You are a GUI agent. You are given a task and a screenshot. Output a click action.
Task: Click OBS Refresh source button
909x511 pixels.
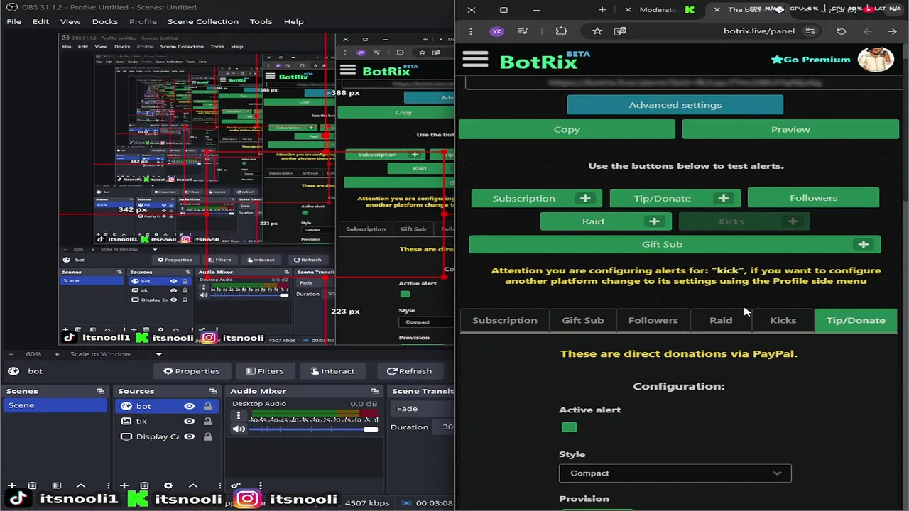click(x=410, y=371)
